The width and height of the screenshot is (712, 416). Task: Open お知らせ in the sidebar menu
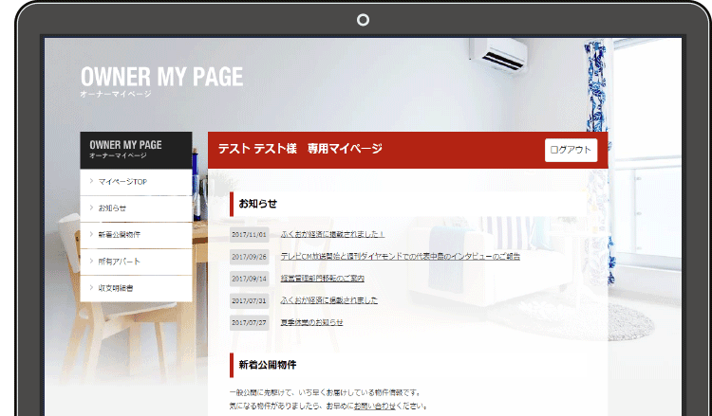(136, 208)
